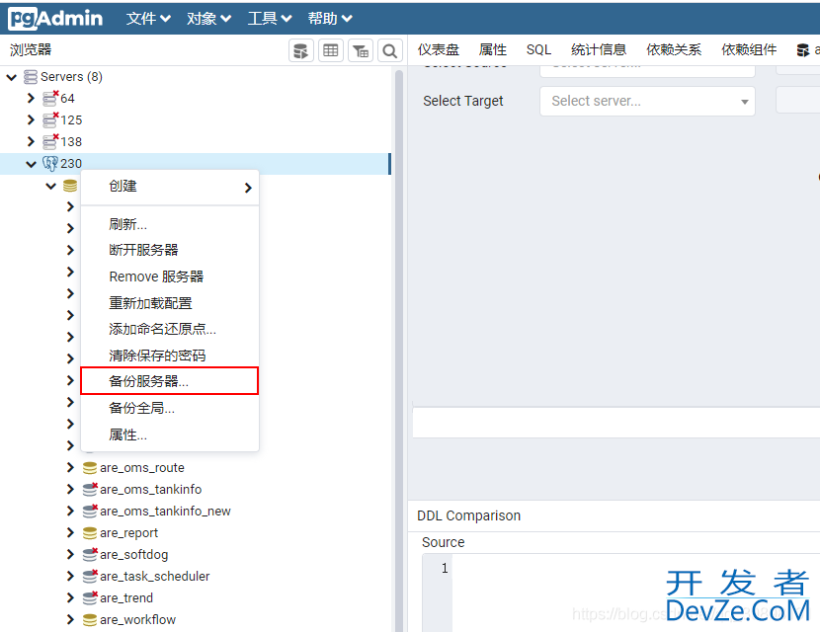Switch to the SQL tab
Screen dimensions: 820x632
coord(538,49)
